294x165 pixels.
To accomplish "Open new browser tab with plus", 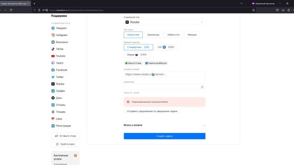I will point(34,4).
